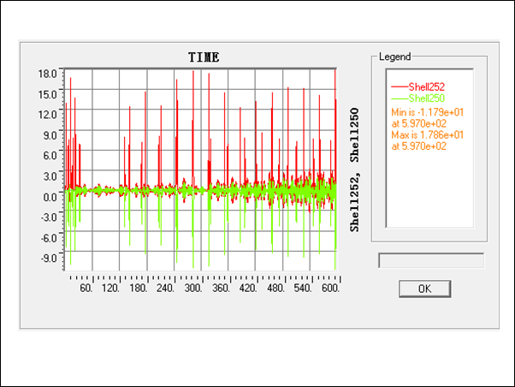515x387 pixels.
Task: Click the 18.0 y-axis tick label
Action: tap(47, 74)
